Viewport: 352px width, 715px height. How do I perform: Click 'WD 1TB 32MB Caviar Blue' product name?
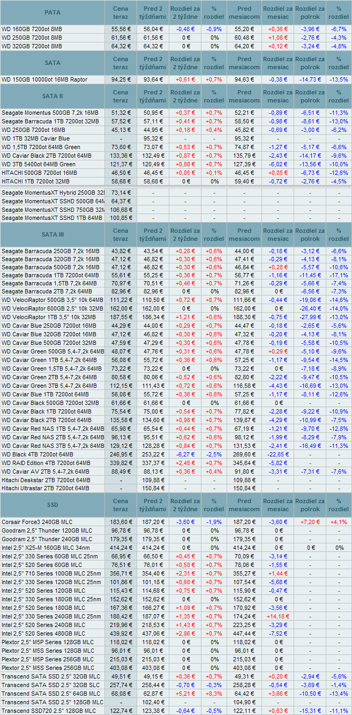coord(35,138)
